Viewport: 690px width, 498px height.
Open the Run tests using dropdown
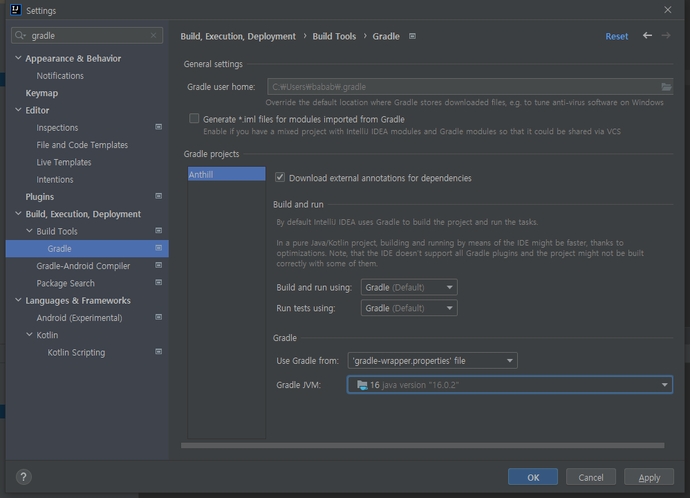409,308
